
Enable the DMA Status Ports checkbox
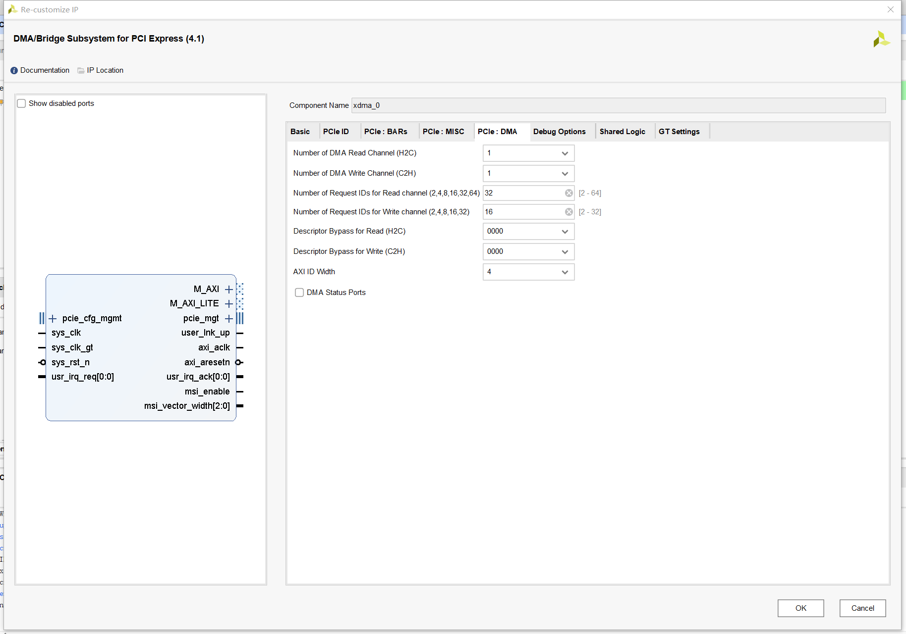pyautogui.click(x=299, y=293)
